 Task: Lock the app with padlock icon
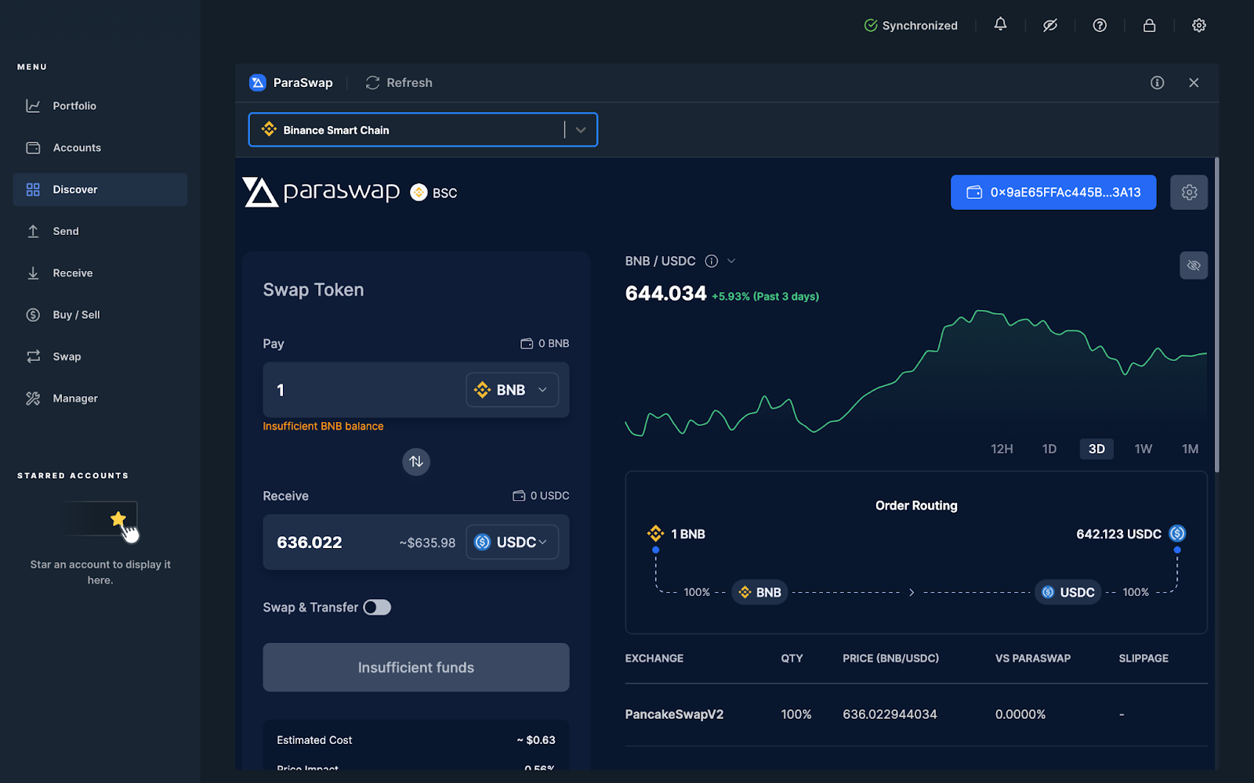[1149, 25]
